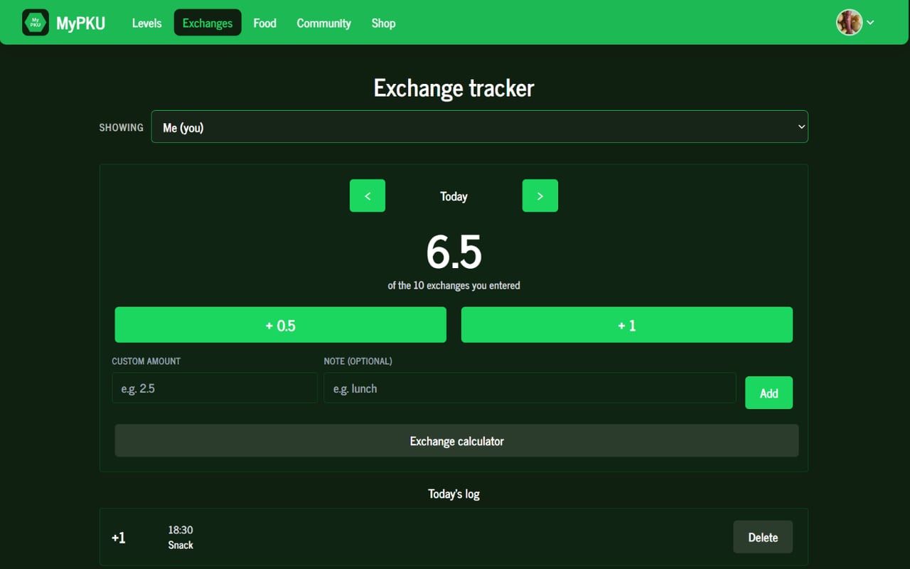Click the Exchange tracker page title

click(454, 88)
